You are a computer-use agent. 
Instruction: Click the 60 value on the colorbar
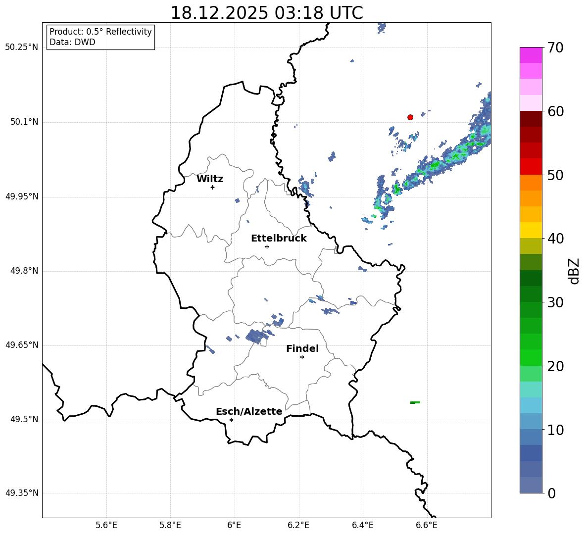coord(555,111)
